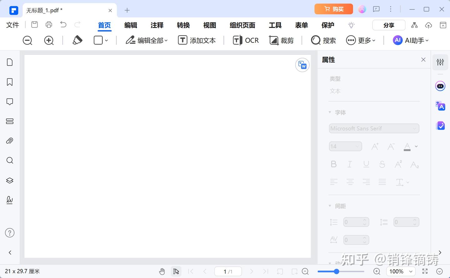The height and width of the screenshot is (278, 450).
Task: Open the lightbulb tips icon
Action: pos(352,25)
